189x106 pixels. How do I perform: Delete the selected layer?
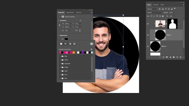pos(180,57)
